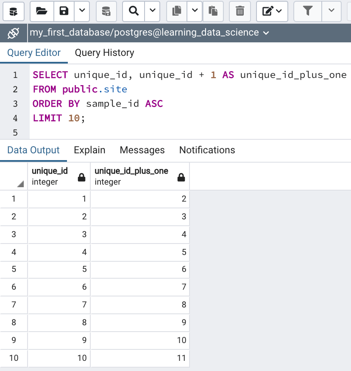The width and height of the screenshot is (351, 371).
Task: Click the Paste rows icon
Action: point(213,11)
